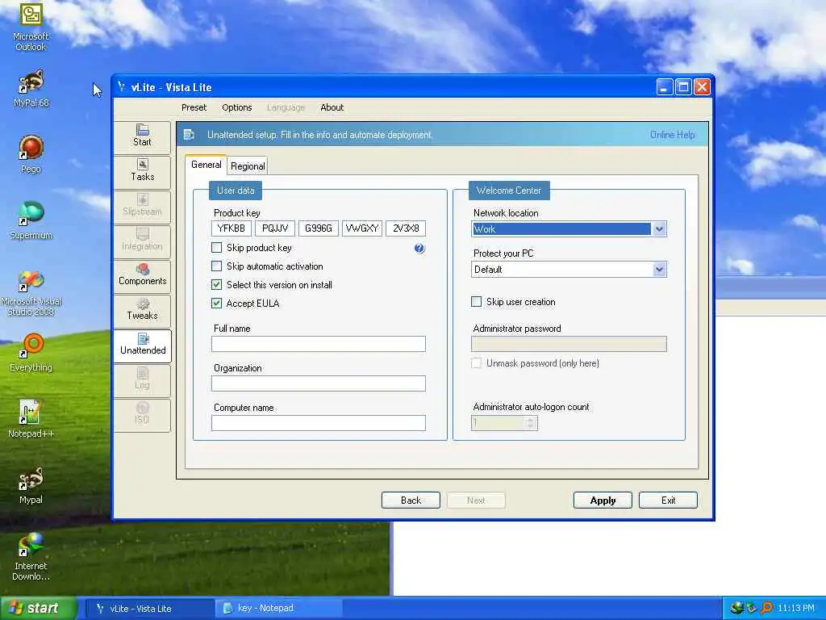Select Microsoft Visual Studio 2008 shortcut
Image resolution: width=826 pixels, height=620 pixels.
coord(31,294)
